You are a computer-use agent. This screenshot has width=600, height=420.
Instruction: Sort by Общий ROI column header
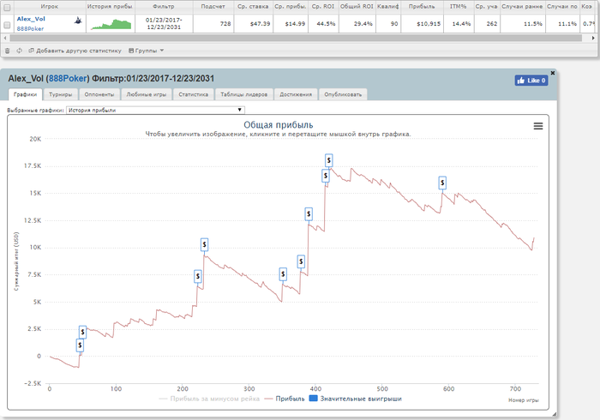point(357,7)
